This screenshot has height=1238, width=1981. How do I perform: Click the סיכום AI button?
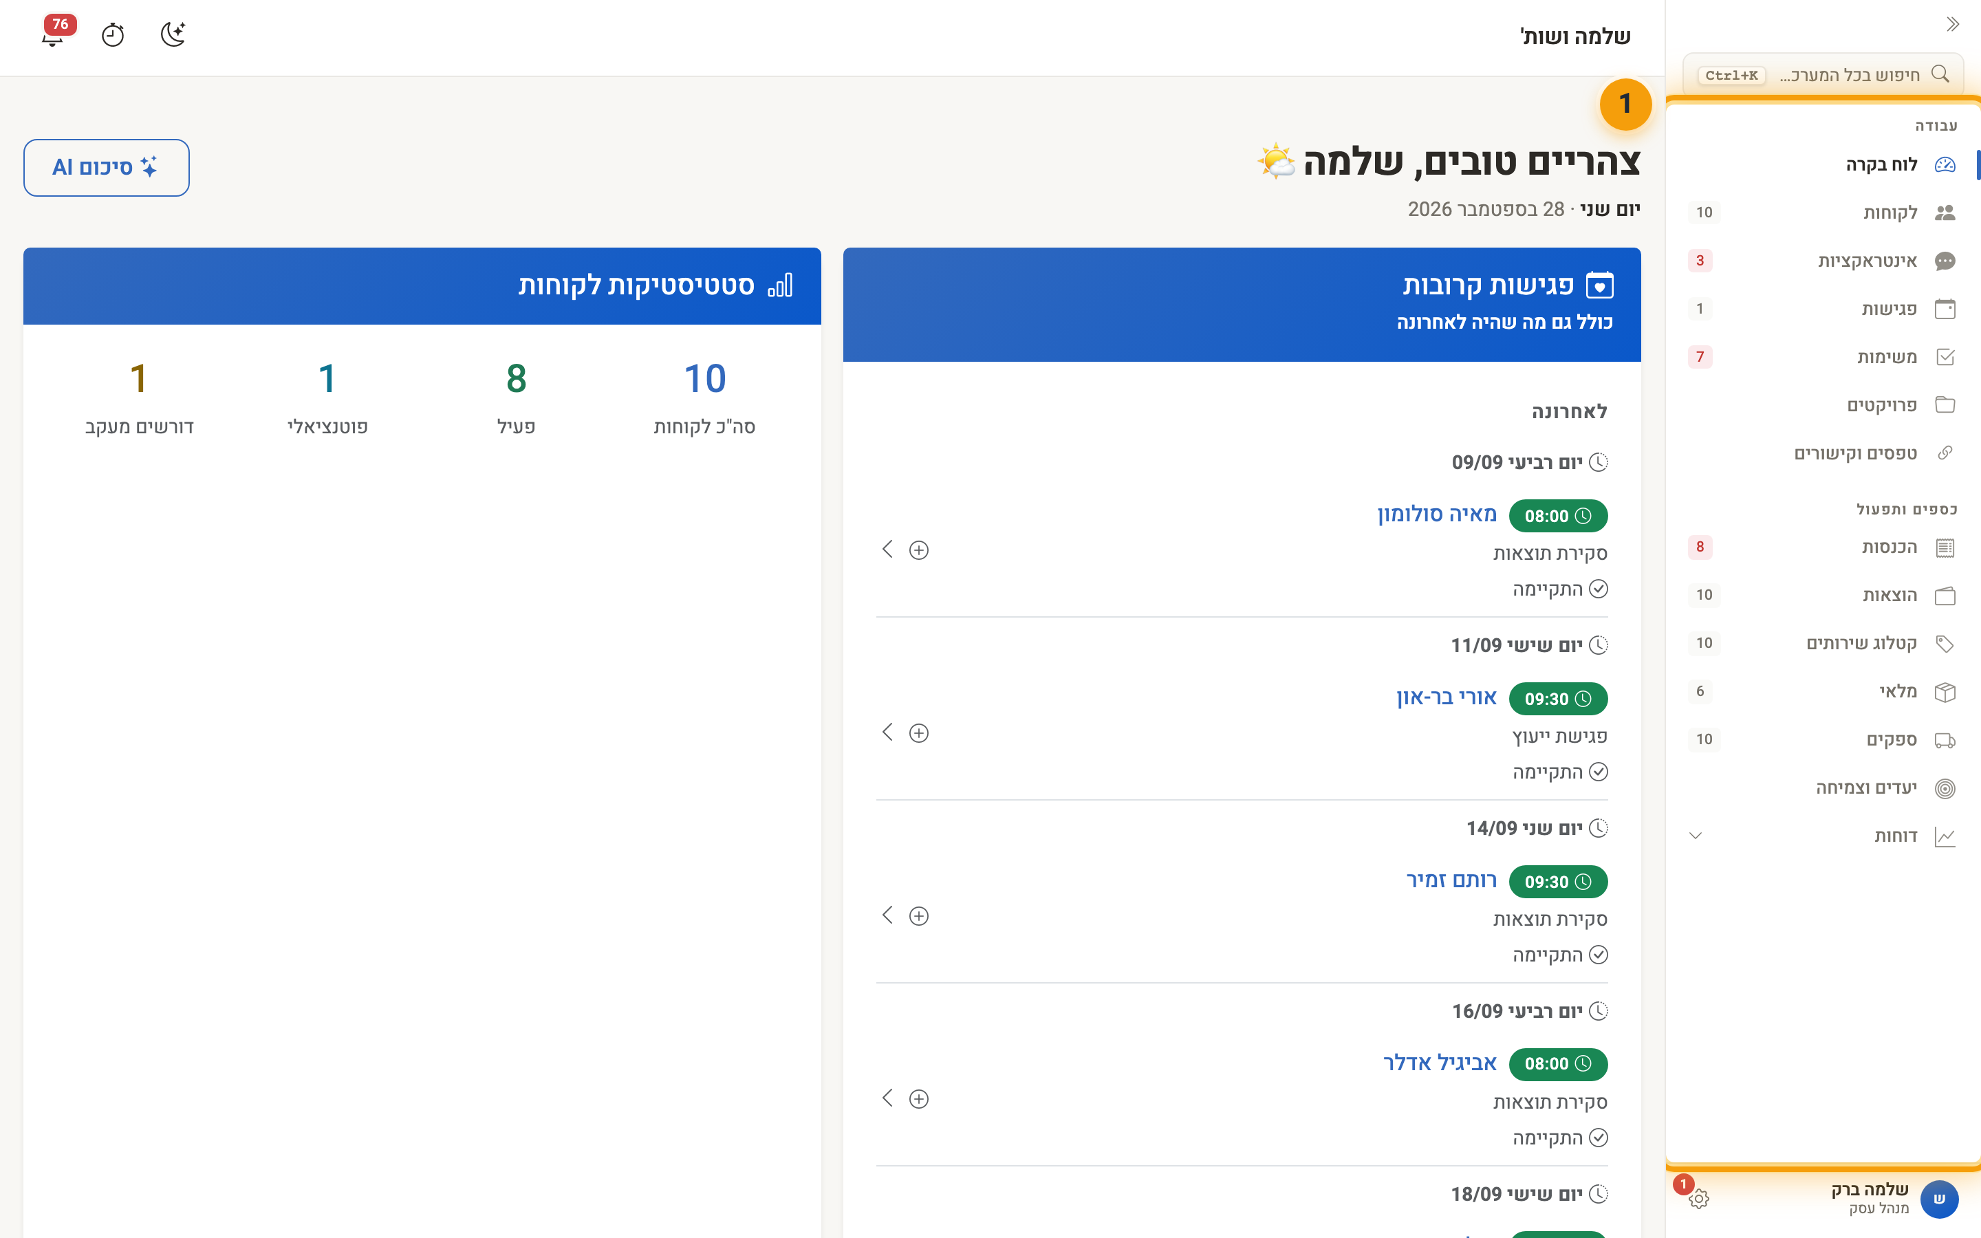(x=107, y=167)
